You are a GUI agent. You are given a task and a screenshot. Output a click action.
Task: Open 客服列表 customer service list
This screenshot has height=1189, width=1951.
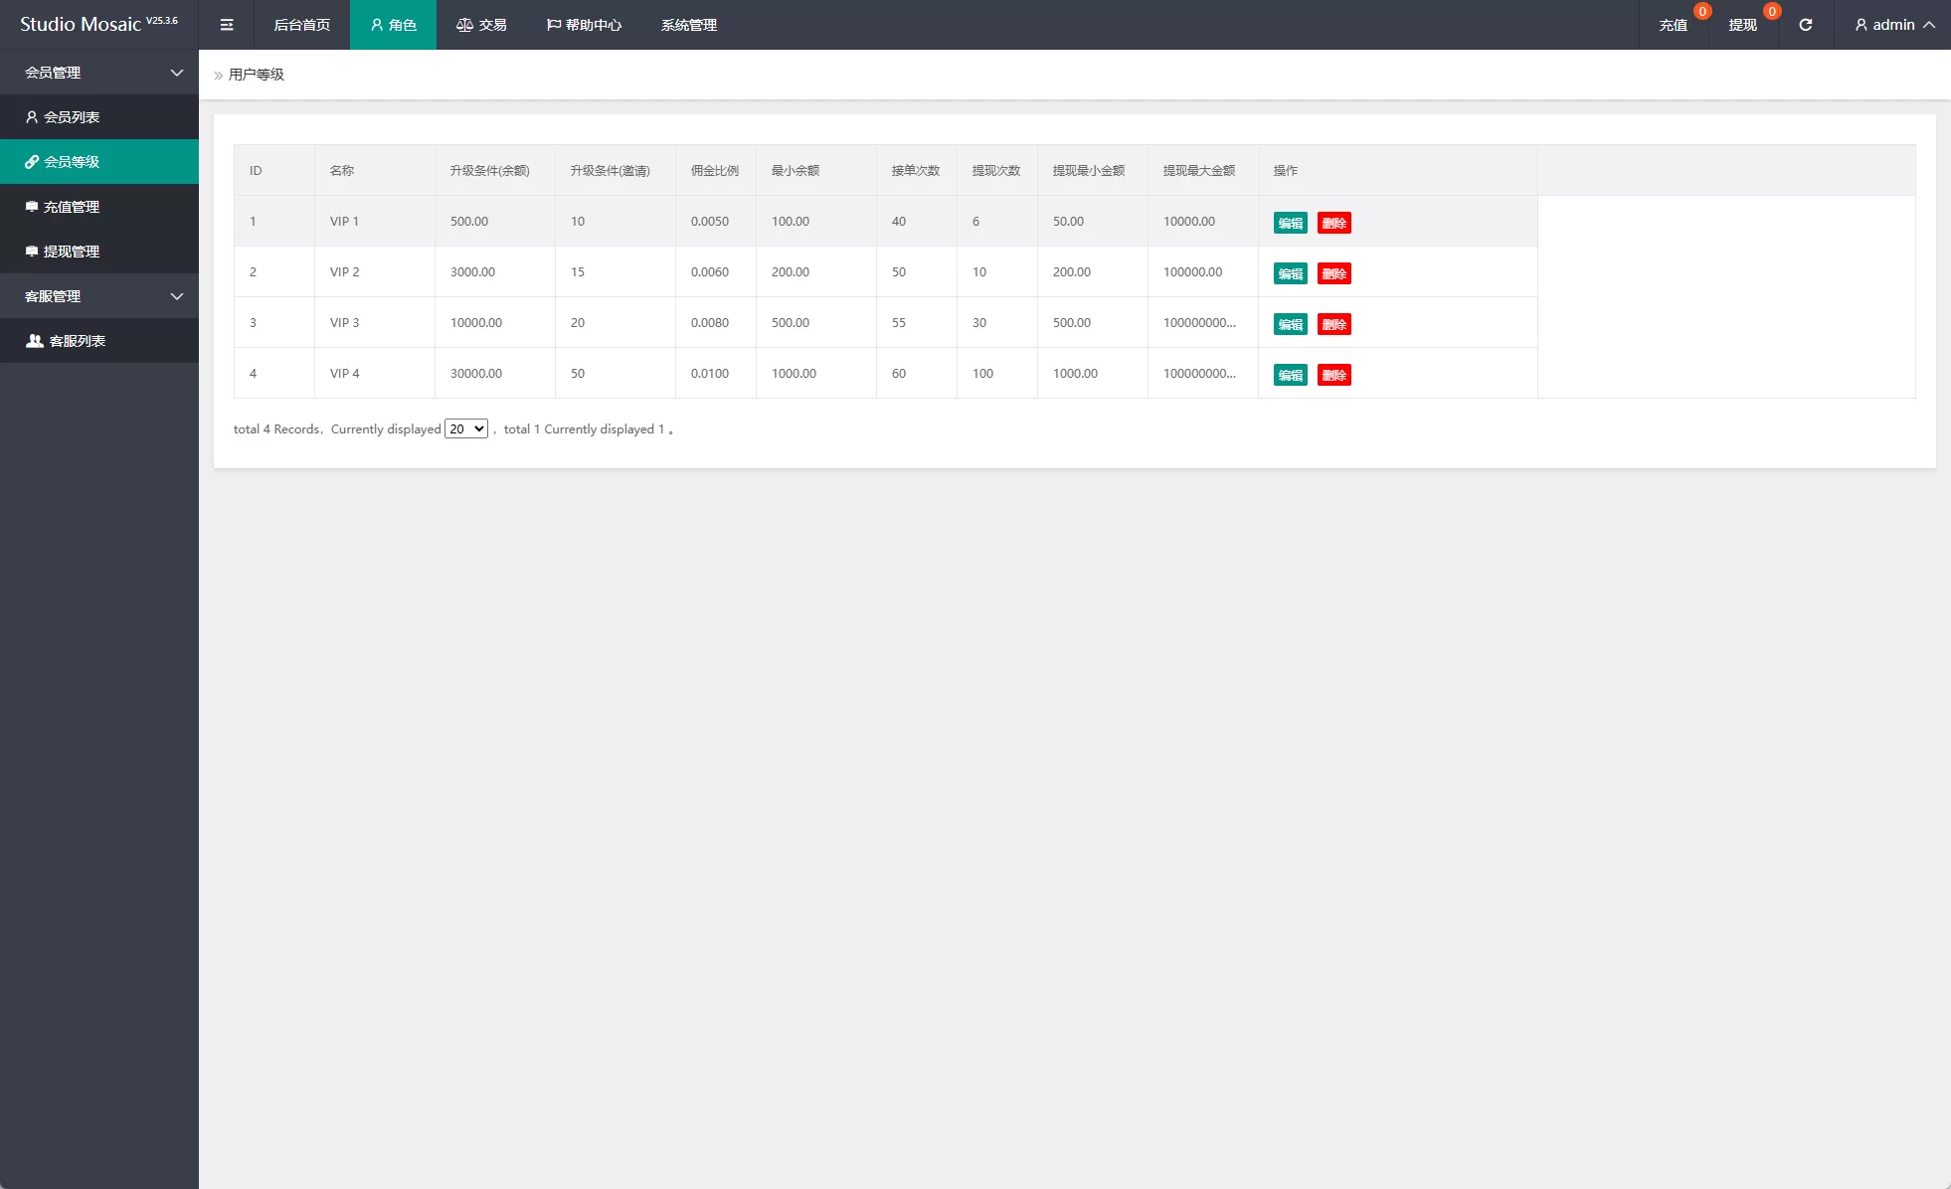coord(77,341)
